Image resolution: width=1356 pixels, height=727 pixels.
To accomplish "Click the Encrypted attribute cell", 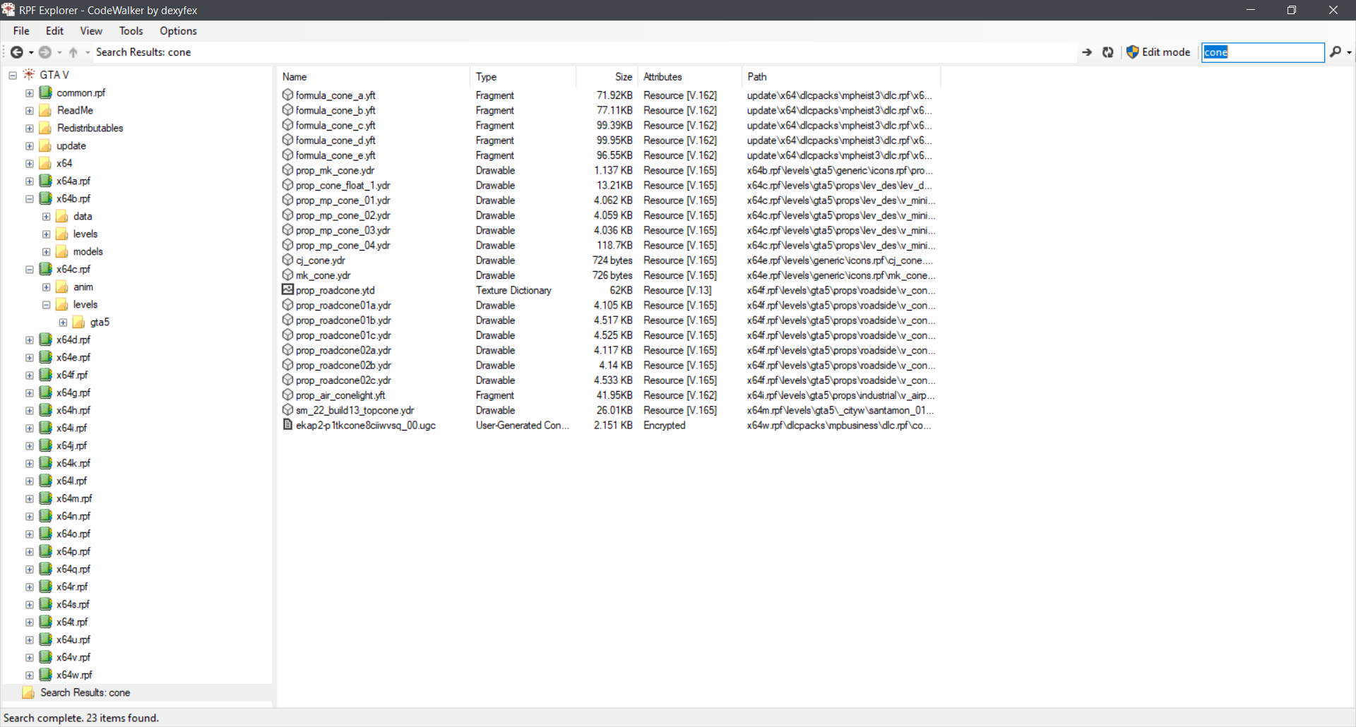I will coord(665,425).
